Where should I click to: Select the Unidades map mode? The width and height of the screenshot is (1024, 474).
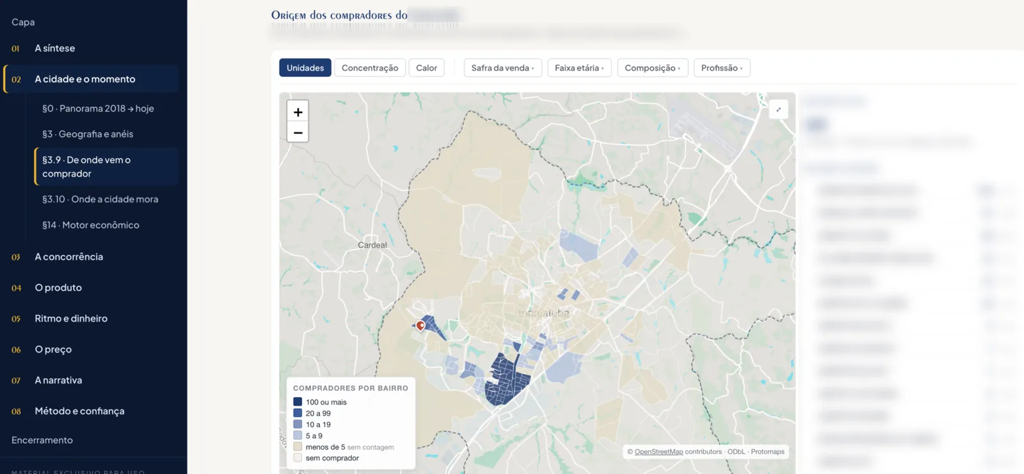click(x=305, y=68)
